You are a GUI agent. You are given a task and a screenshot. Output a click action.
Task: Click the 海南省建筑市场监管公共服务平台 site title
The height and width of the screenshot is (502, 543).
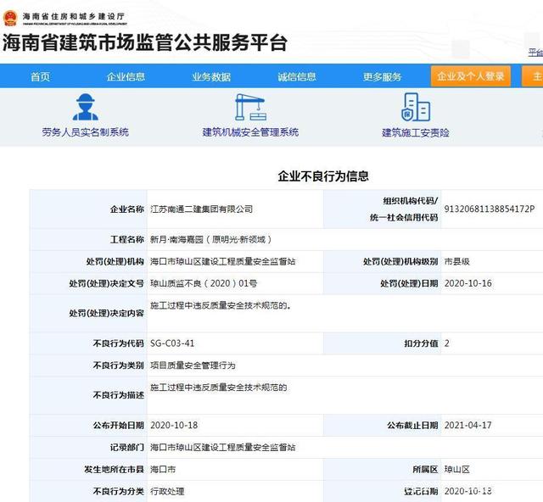[x=144, y=42]
